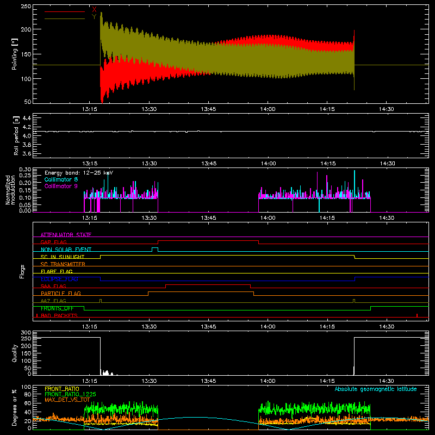Screen dimensions: 435x435
Task: Click the red X legend line sample
Action: tap(65, 11)
